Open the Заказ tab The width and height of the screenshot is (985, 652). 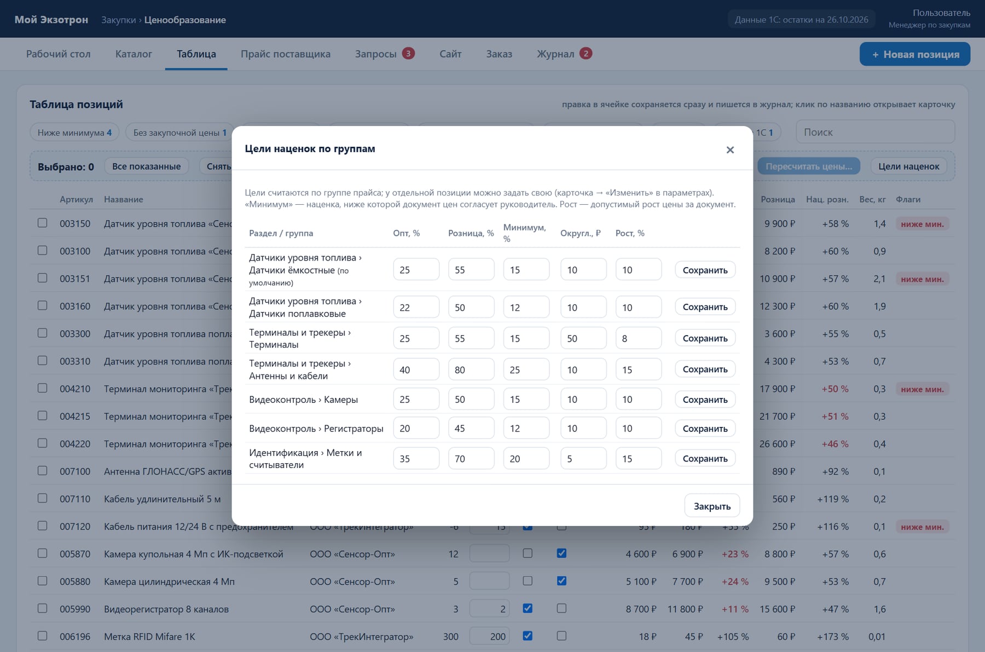click(499, 54)
